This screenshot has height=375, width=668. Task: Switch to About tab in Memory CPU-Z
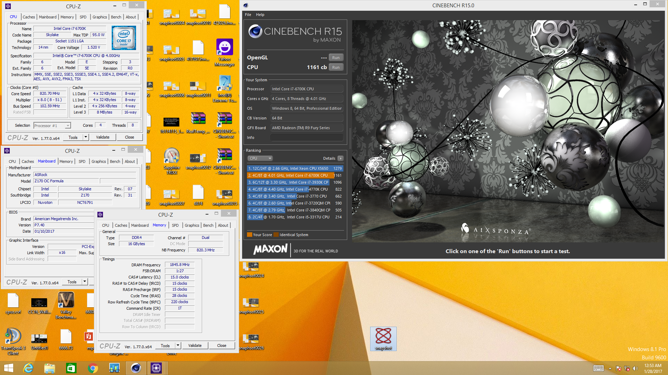pos(223,225)
